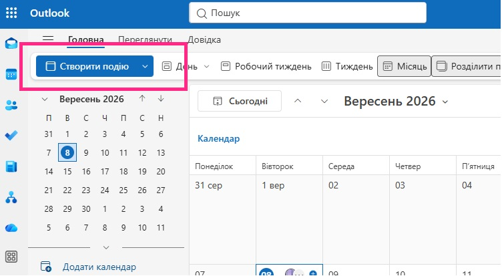Click Вересень 2026 mini calendar title

point(91,99)
